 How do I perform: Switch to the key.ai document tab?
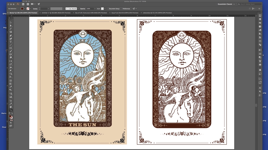click(x=125, y=13)
